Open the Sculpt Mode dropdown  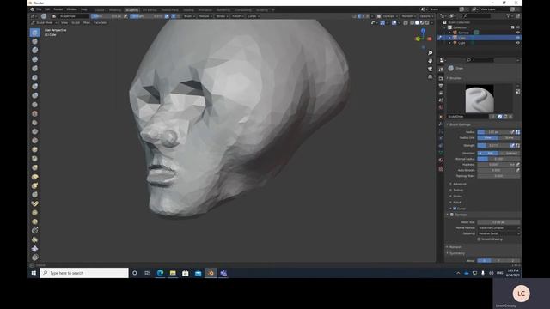tap(45, 23)
